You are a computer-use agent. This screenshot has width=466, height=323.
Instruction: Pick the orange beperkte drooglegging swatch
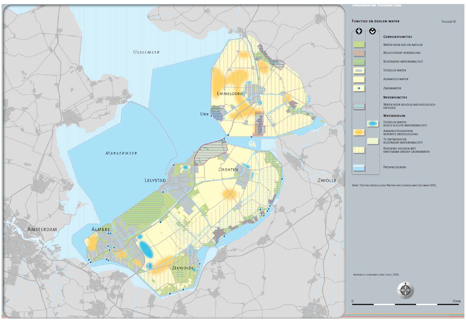pyautogui.click(x=359, y=132)
